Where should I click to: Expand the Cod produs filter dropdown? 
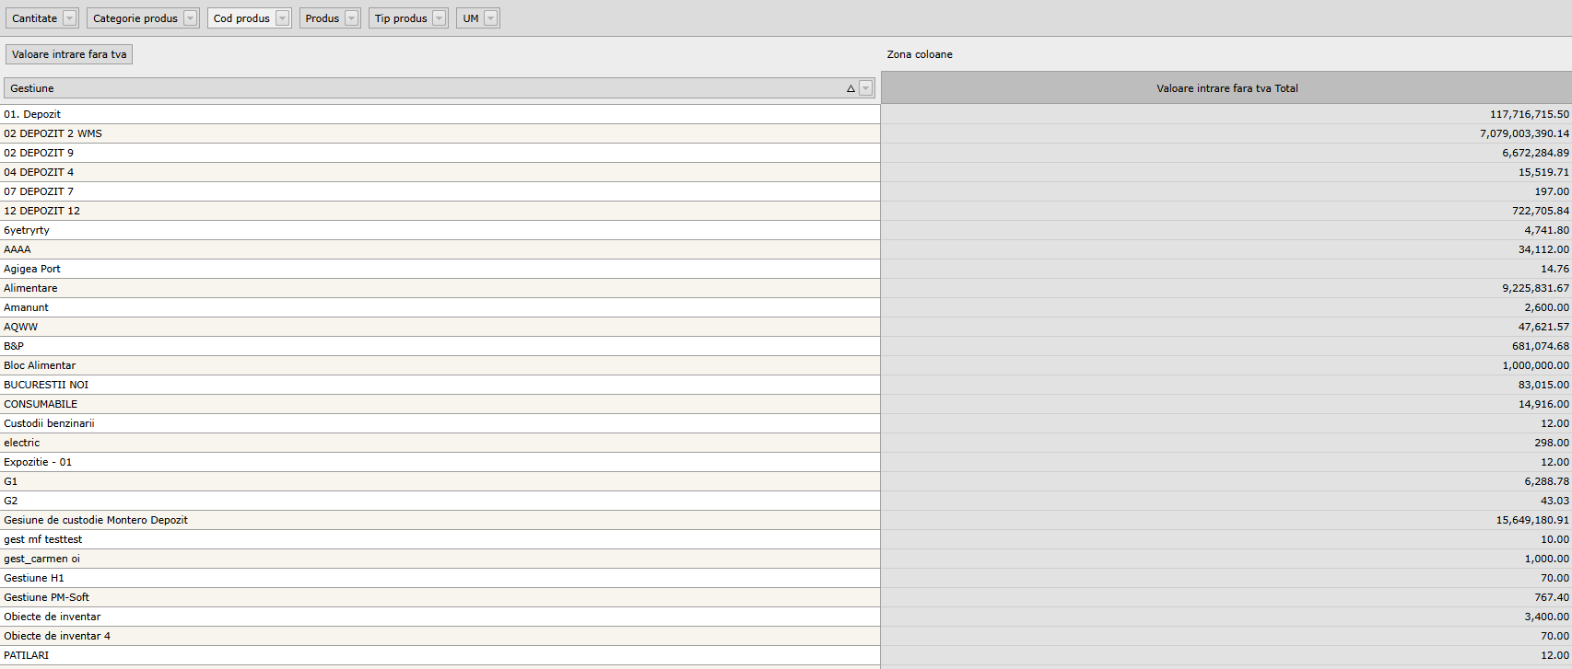282,18
